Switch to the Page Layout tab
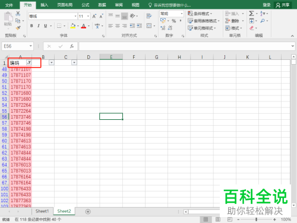 click(x=65, y=5)
